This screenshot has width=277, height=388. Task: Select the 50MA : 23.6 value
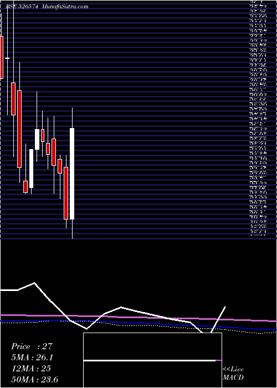[34, 379]
